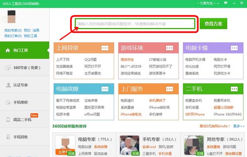
Task: Click the flame icon beside 热门工具
Action: click(x=8, y=50)
